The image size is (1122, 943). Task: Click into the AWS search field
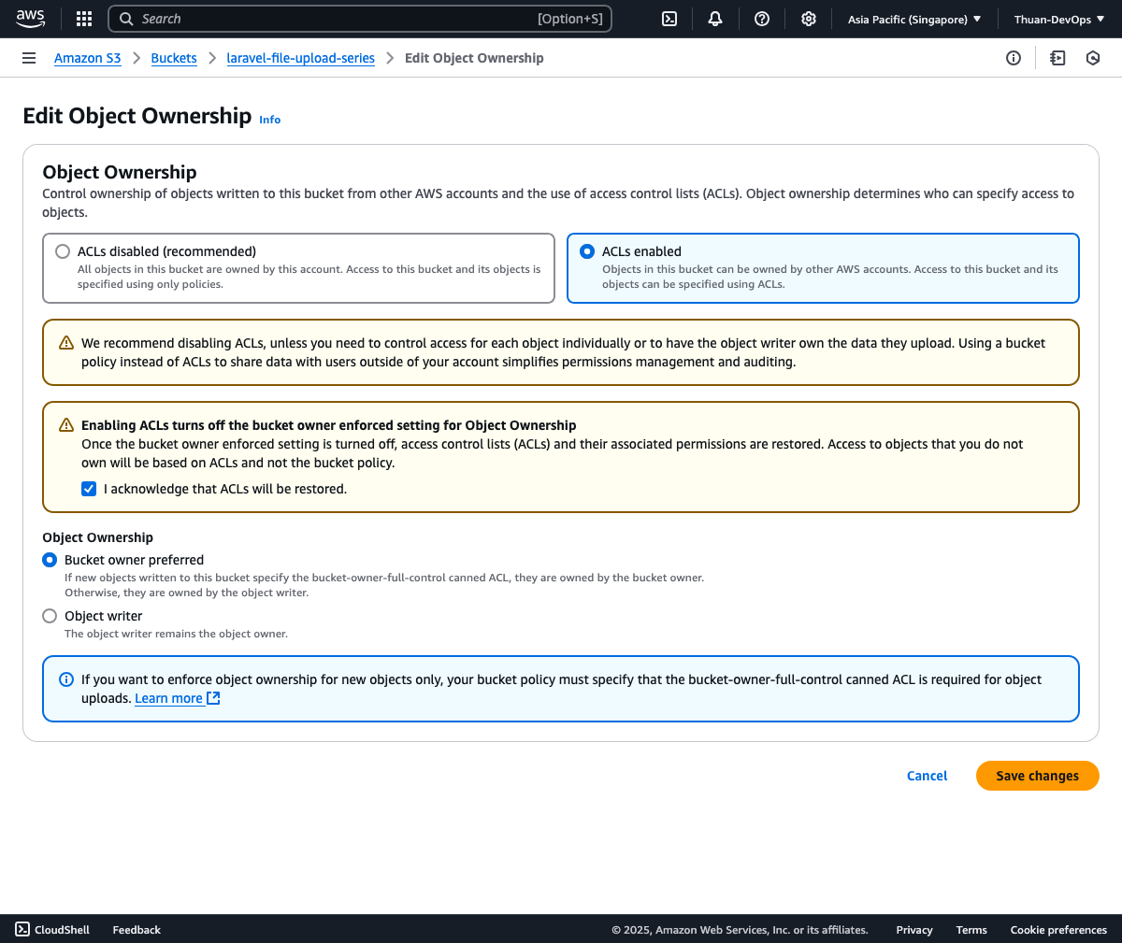click(337, 19)
